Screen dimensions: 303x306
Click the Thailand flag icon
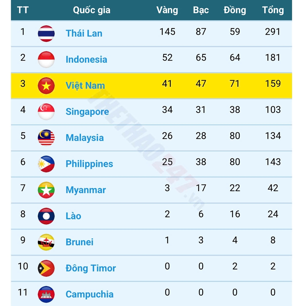pos(46,33)
